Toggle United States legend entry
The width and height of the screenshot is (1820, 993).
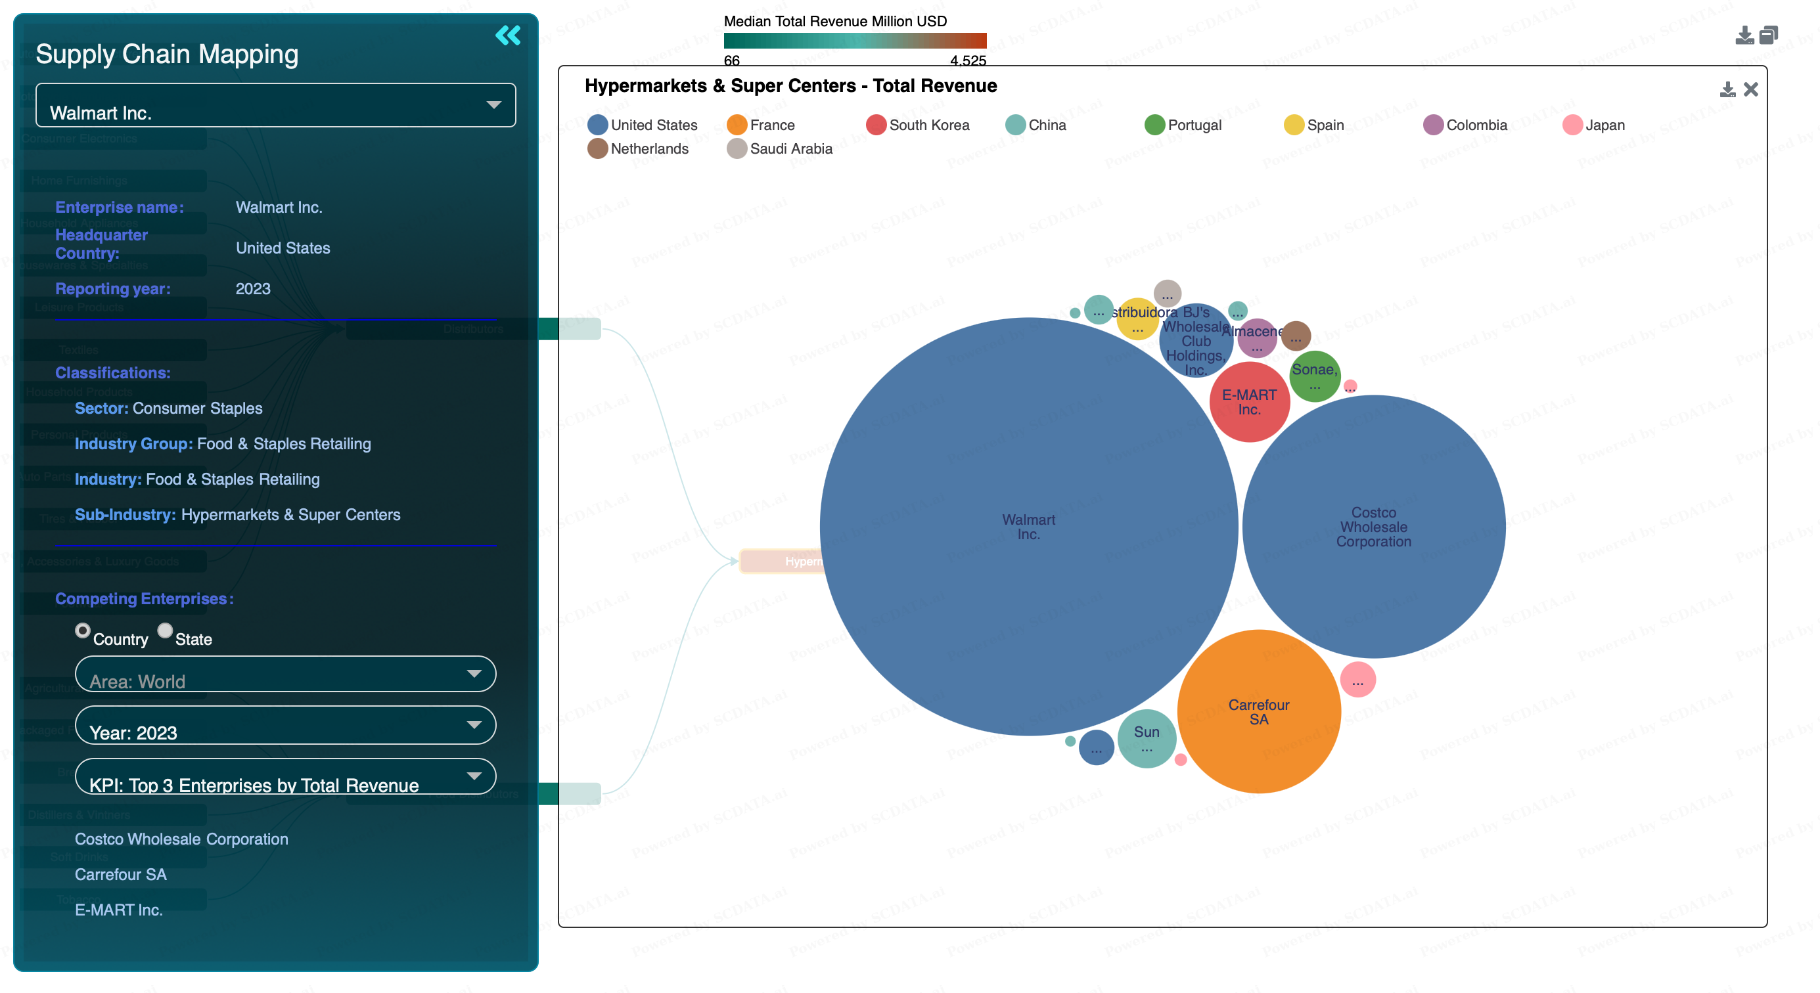click(642, 125)
